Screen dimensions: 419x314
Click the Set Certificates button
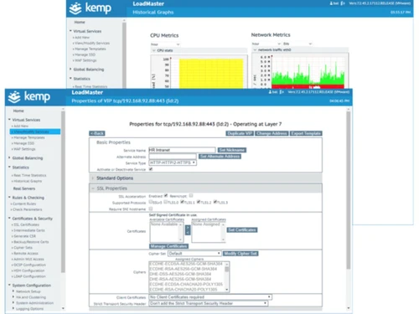(242, 230)
